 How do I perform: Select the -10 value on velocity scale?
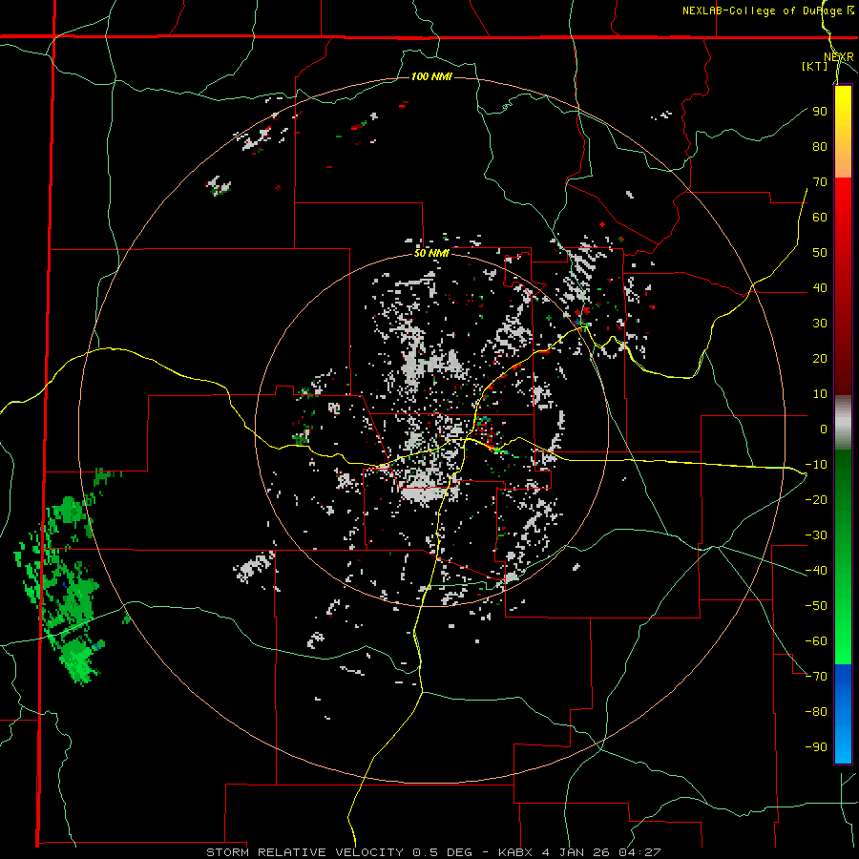(x=816, y=465)
